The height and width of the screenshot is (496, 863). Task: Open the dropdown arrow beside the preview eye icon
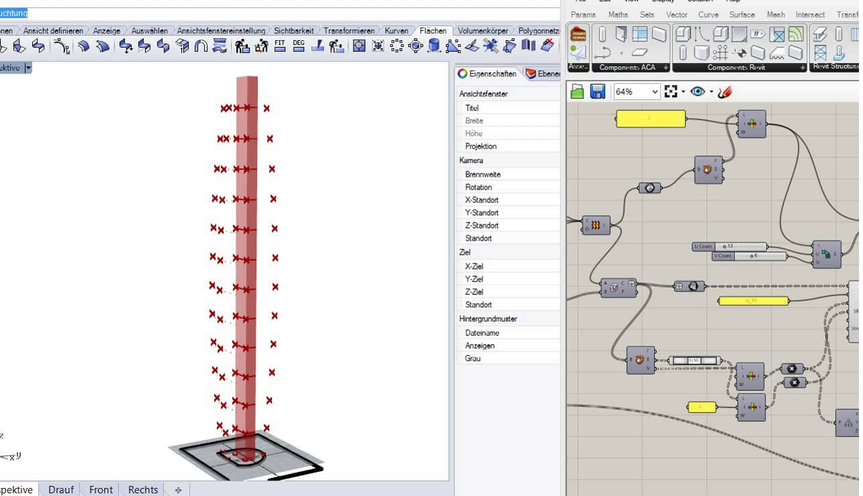coord(711,92)
